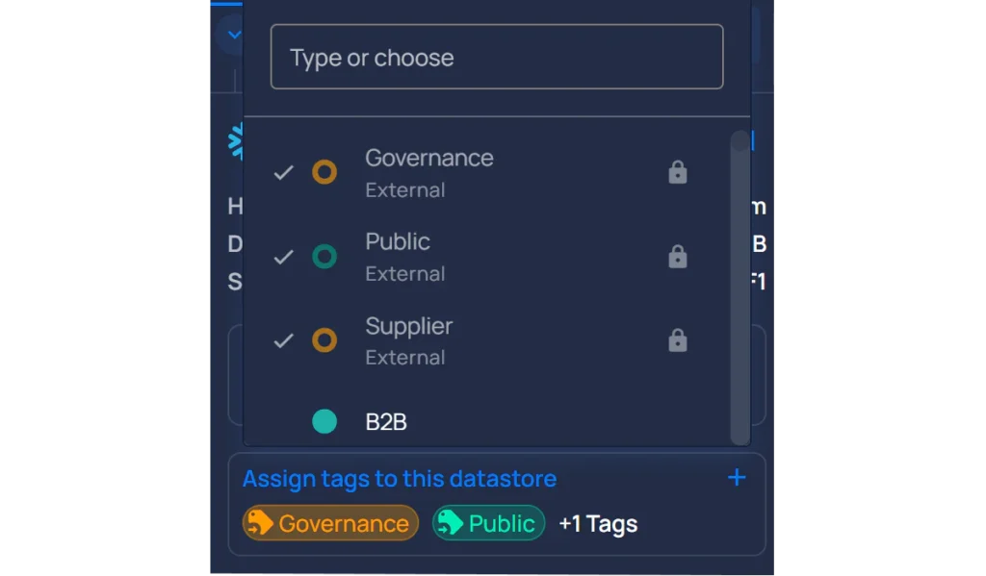This screenshot has height=576, width=986.
Task: Uncheck the Governance tag checkmark
Action: 284,172
